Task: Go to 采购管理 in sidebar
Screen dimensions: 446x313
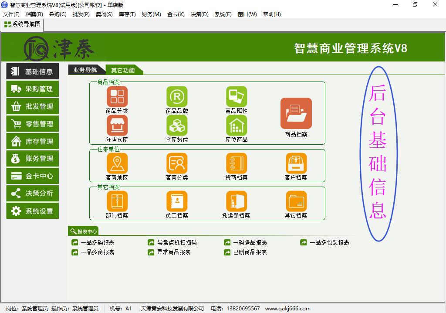Action: [x=33, y=89]
